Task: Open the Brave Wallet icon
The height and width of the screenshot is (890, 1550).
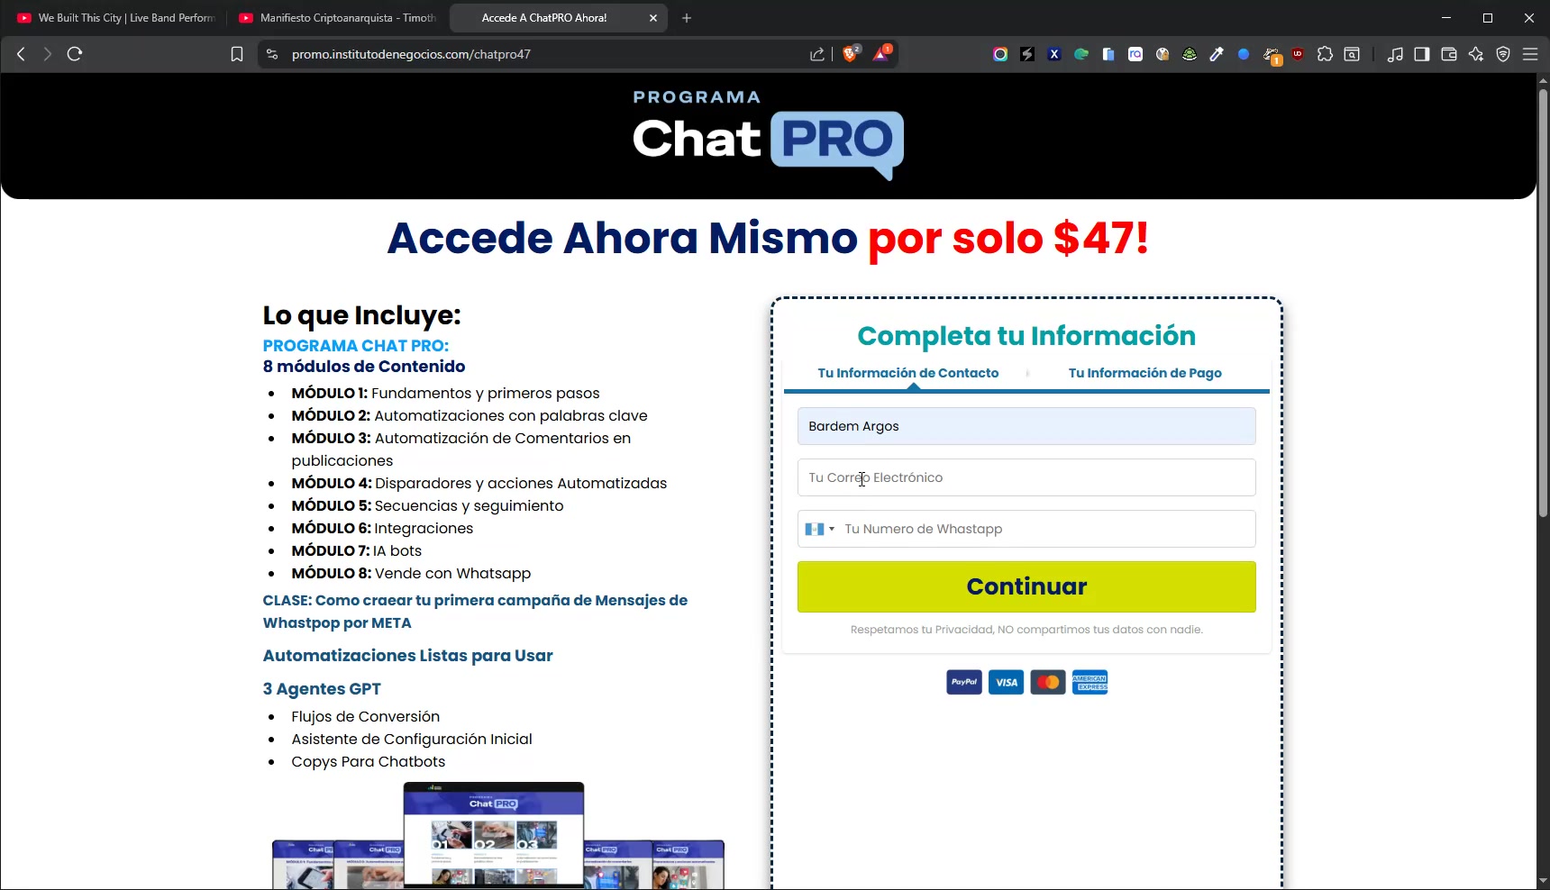Action: [1449, 54]
